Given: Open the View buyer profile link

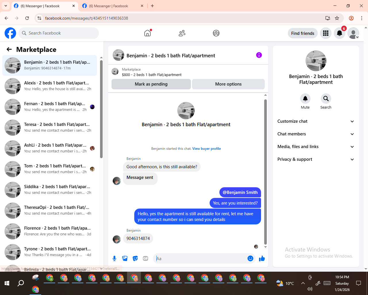Looking at the screenshot, I should 206,149.
